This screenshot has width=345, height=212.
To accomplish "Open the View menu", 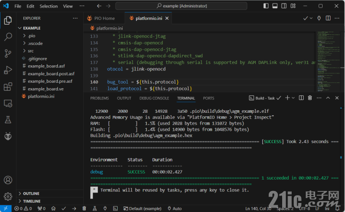I will (68, 6).
